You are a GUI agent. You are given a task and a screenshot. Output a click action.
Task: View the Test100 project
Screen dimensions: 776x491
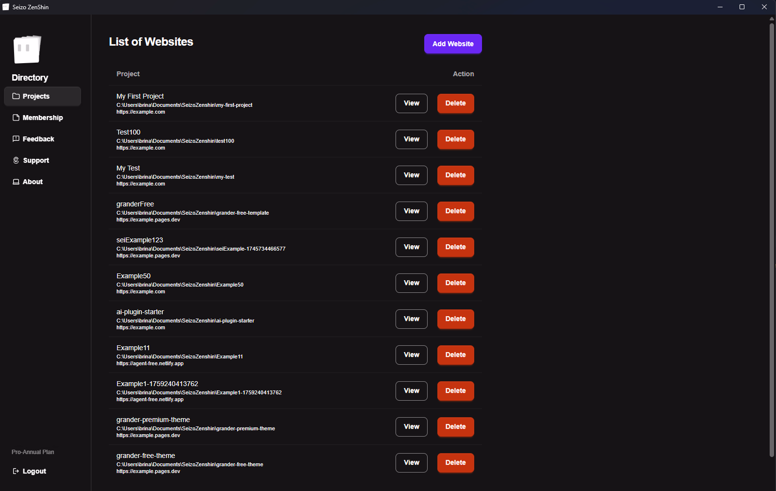[x=412, y=139]
